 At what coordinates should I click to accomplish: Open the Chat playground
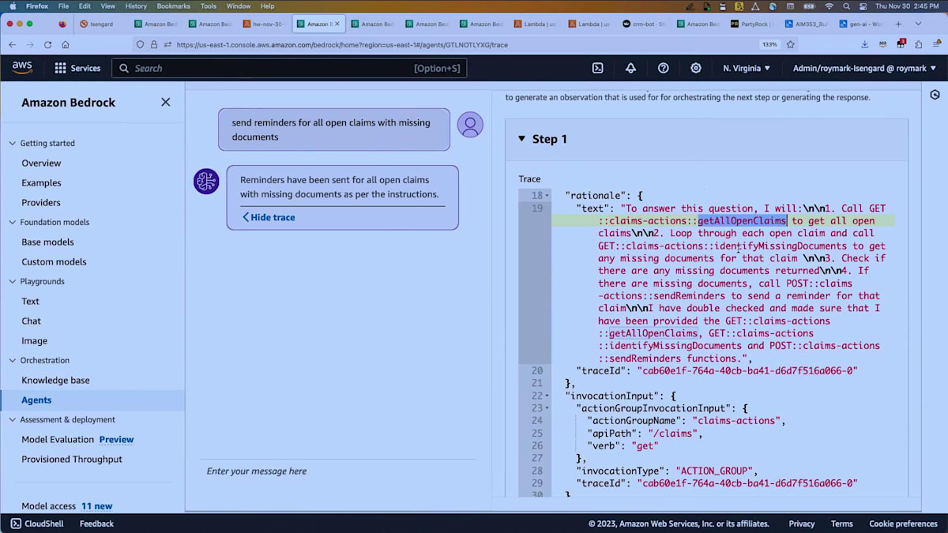point(31,321)
